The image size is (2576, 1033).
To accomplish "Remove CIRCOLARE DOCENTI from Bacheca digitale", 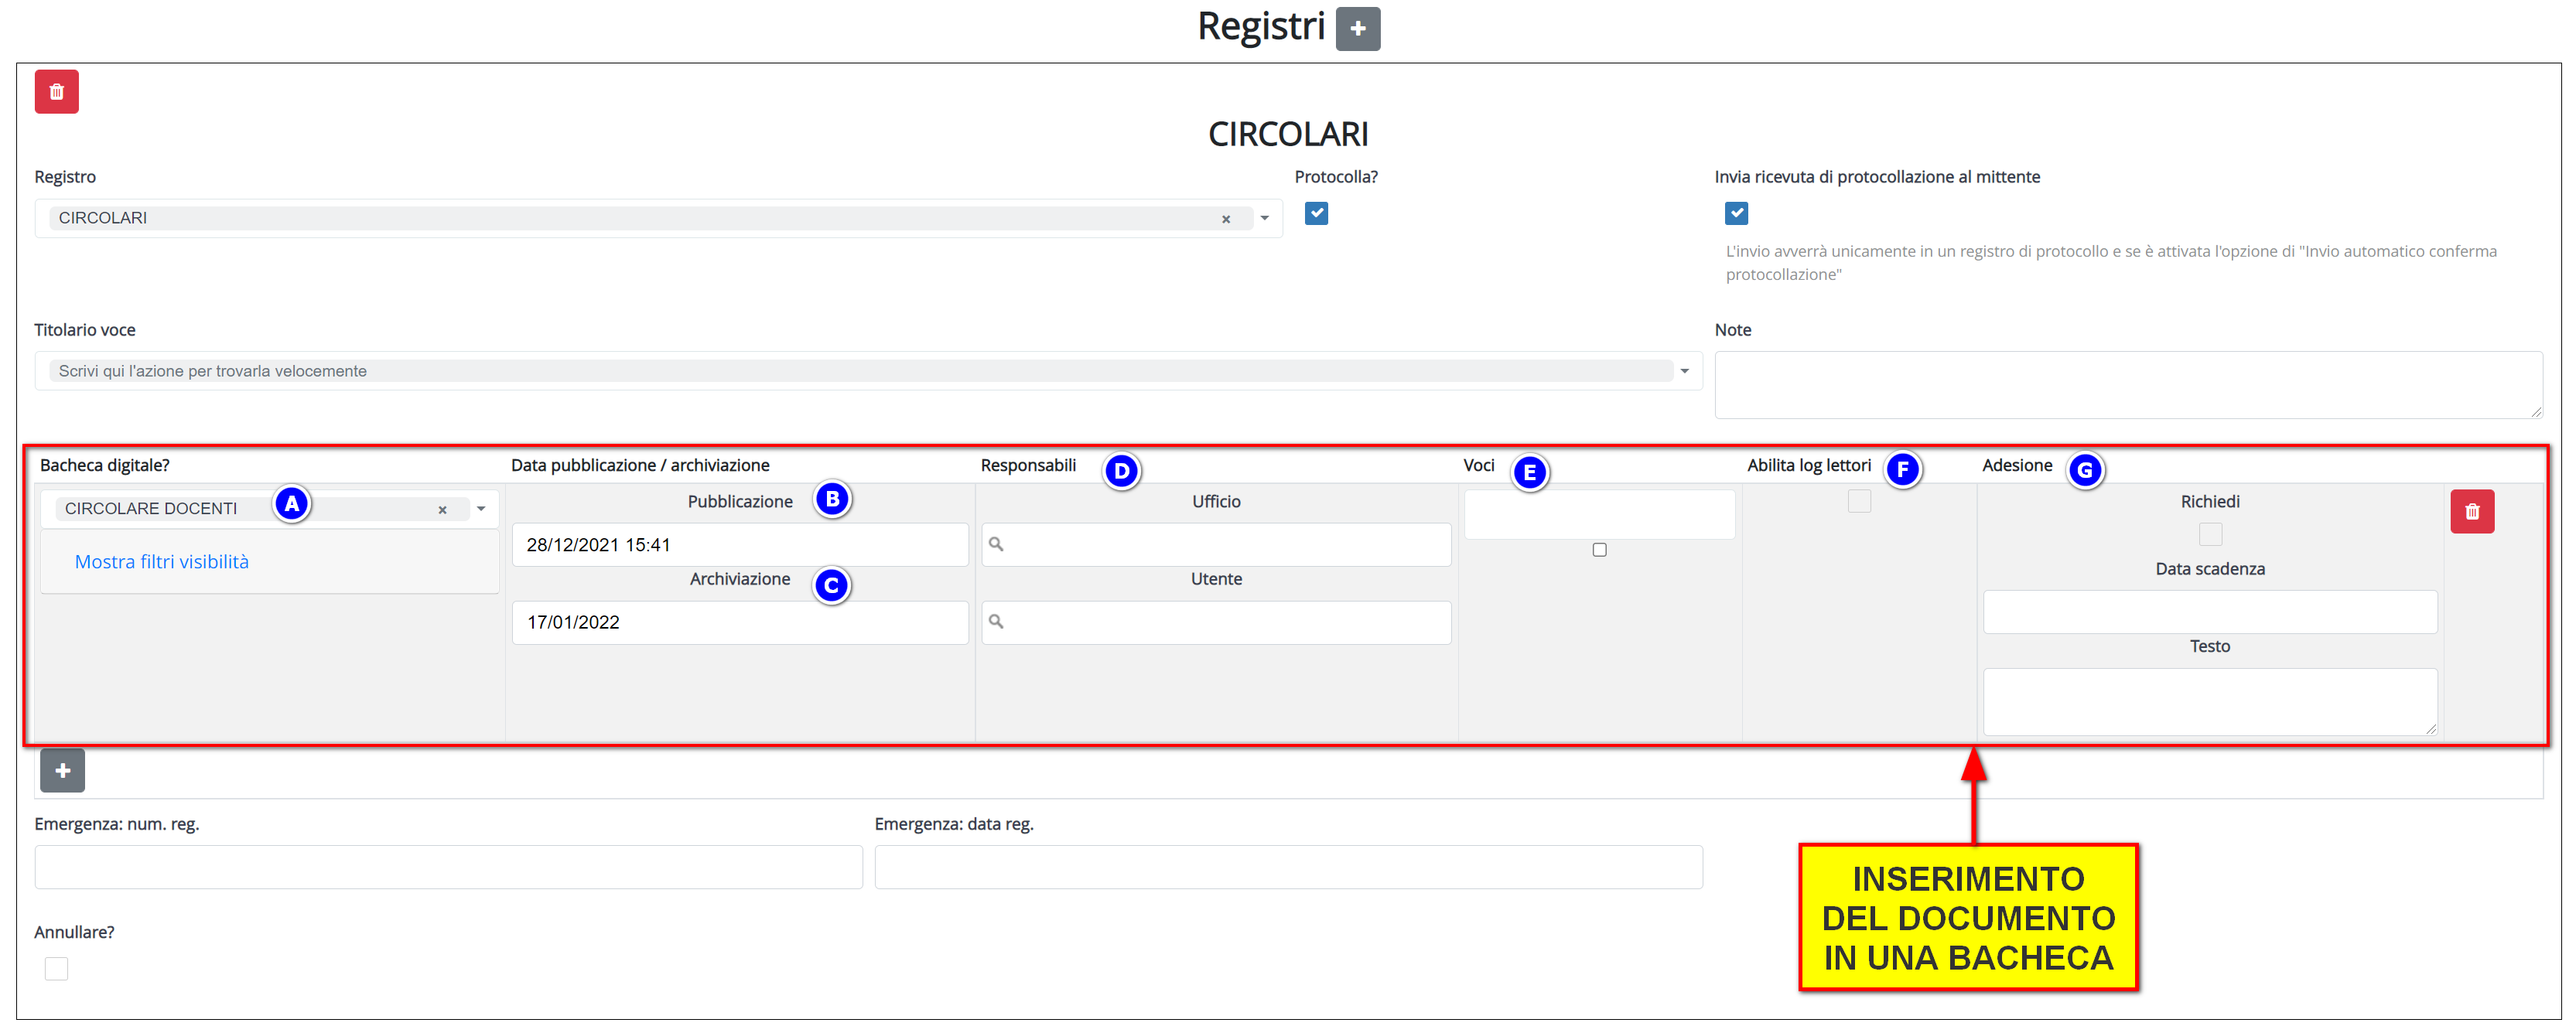I will (442, 510).
